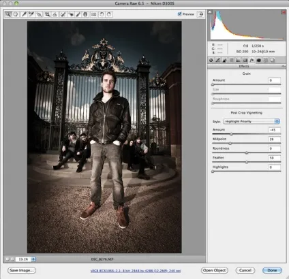Image resolution: width=289 pixels, height=279 pixels.
Task: Open the workflow options link
Action: click(x=136, y=271)
